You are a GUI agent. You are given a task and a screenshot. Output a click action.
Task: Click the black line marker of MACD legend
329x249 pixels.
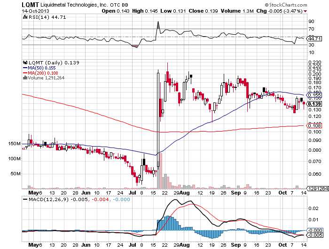pos(25,199)
